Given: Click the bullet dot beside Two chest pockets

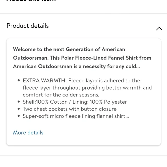Looking at the screenshot, I should point(19,109).
